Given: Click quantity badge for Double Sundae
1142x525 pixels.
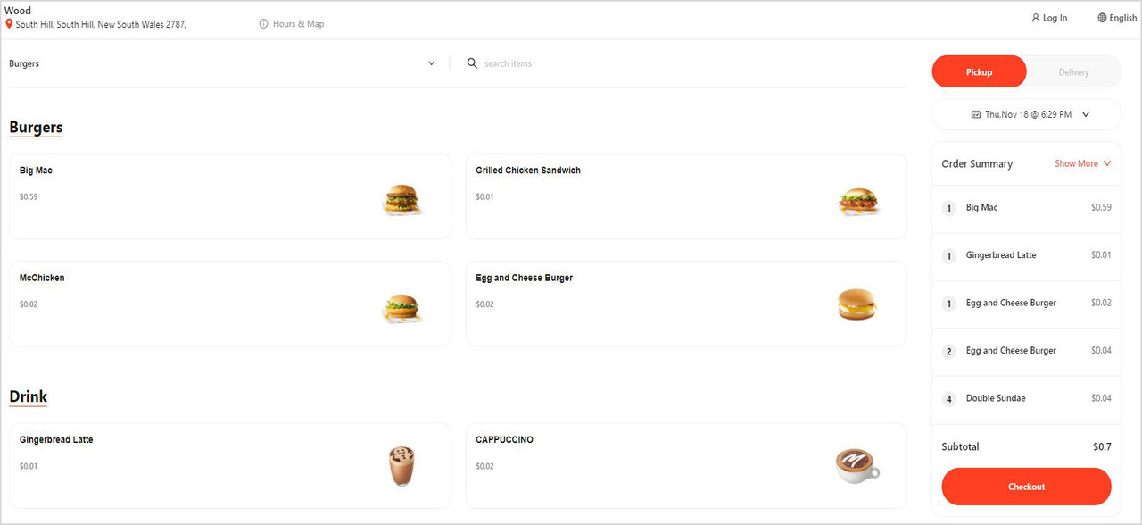Looking at the screenshot, I should pos(949,399).
